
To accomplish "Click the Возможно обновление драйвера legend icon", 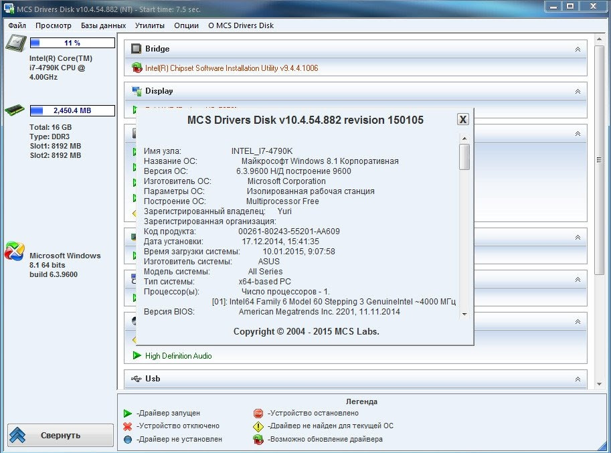I will (x=258, y=440).
